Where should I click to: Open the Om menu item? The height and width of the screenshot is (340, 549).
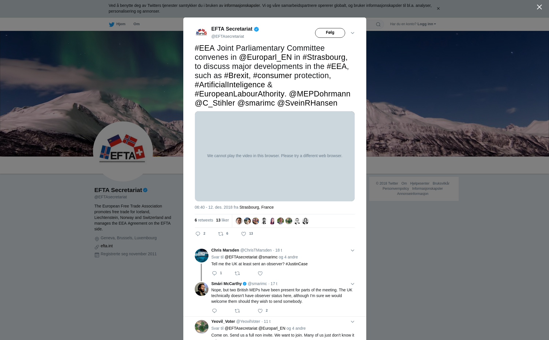tap(136, 24)
